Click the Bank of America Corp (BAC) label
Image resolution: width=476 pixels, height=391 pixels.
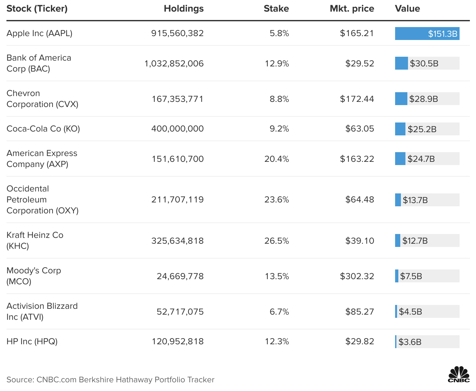(x=39, y=63)
